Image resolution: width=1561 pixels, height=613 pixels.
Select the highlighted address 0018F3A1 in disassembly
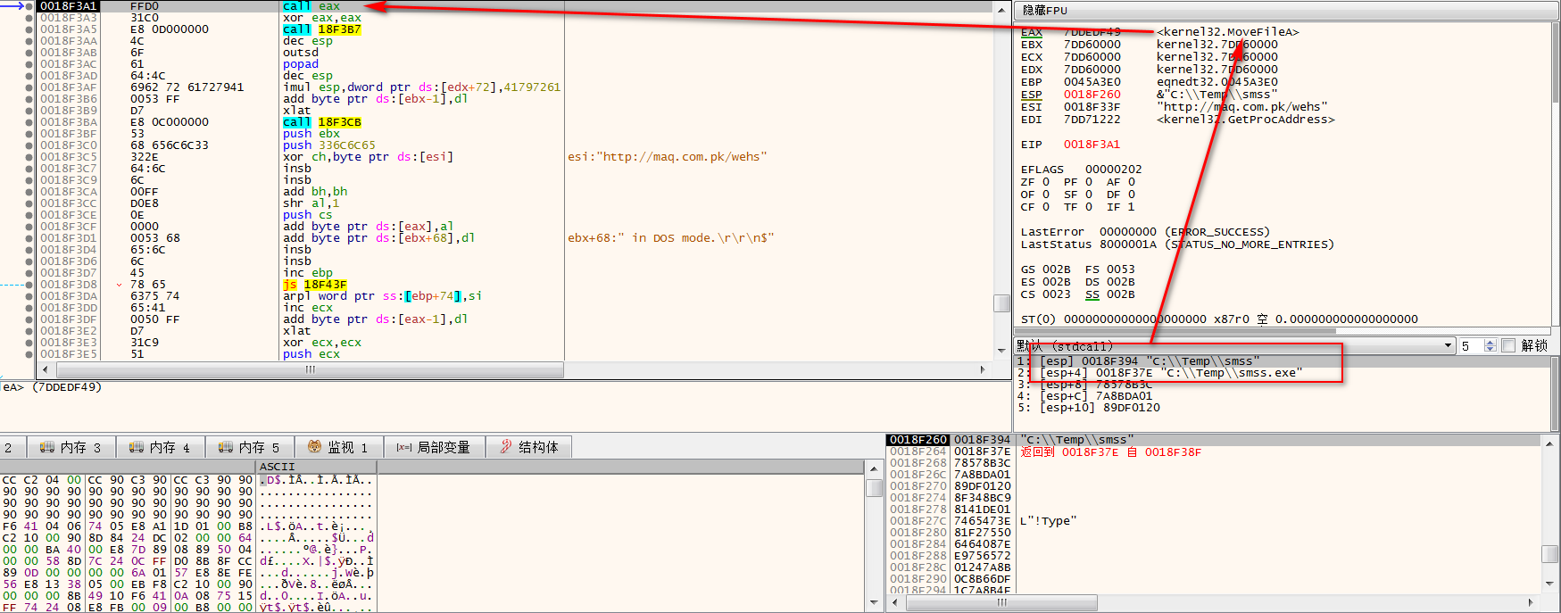click(x=68, y=6)
